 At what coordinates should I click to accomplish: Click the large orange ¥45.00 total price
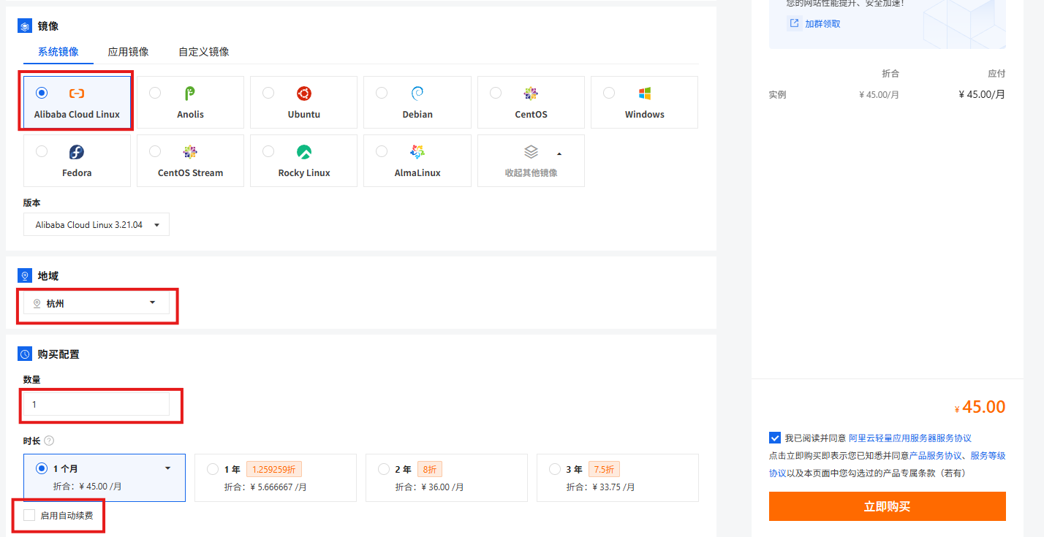click(x=980, y=407)
